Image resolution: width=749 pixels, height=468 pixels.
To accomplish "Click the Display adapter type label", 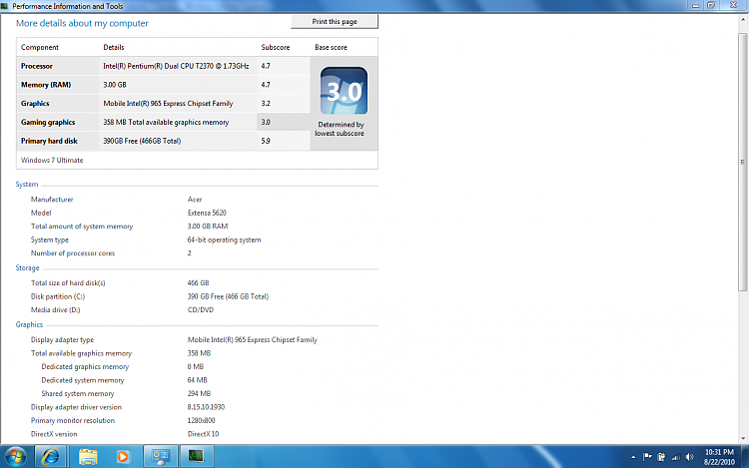I will coord(62,339).
